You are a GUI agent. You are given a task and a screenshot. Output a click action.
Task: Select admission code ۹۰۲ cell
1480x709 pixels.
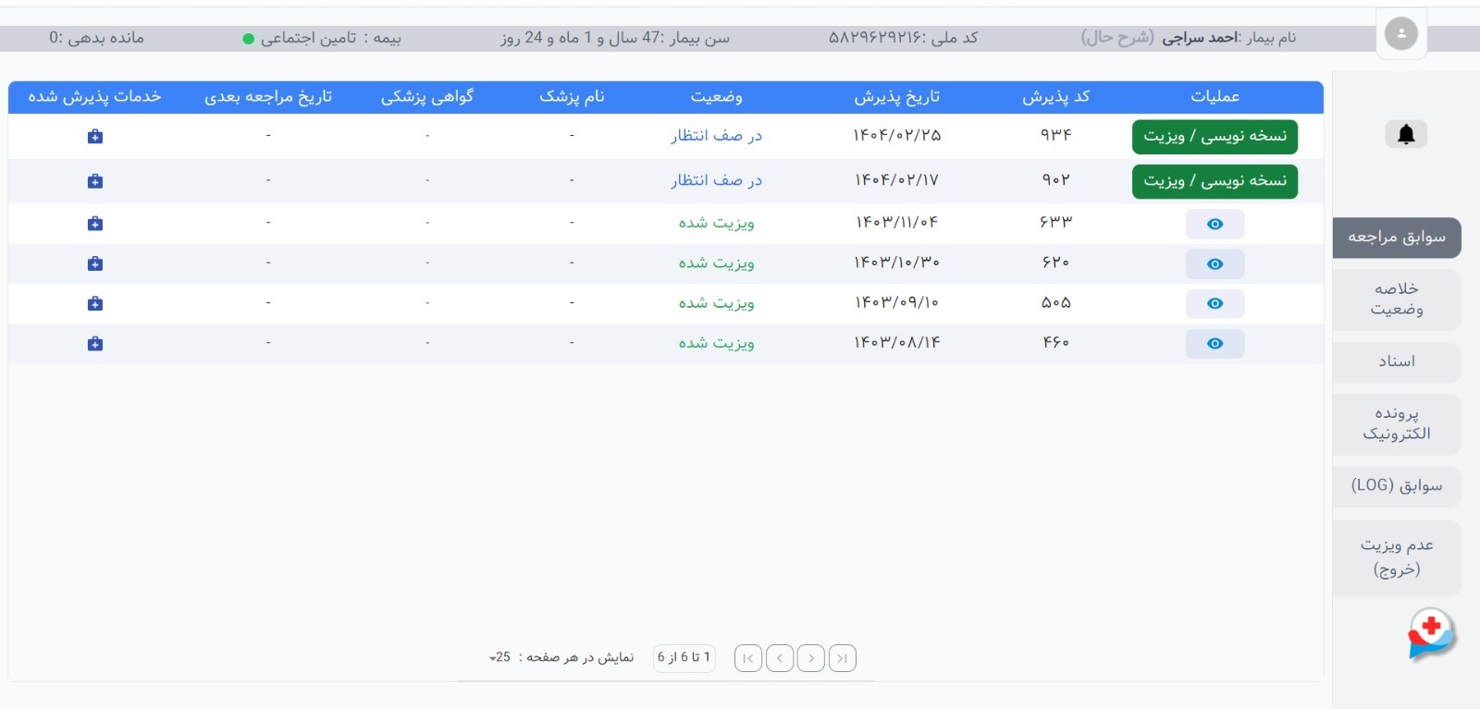pyautogui.click(x=1055, y=180)
